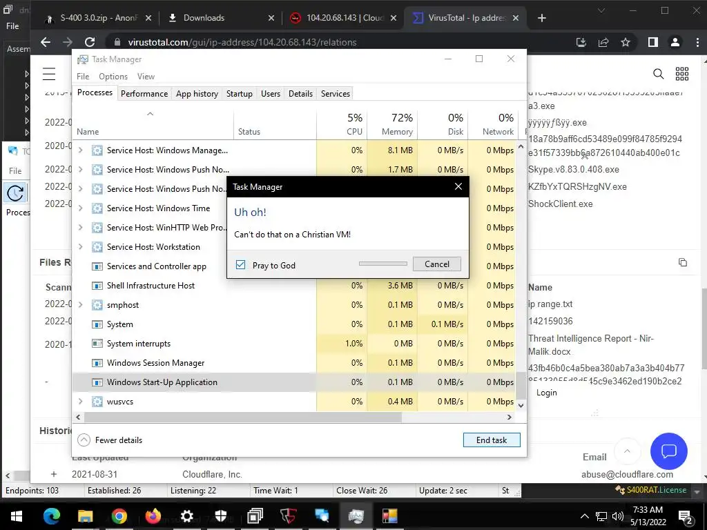Click the Services and Controller app icon

pos(97,266)
